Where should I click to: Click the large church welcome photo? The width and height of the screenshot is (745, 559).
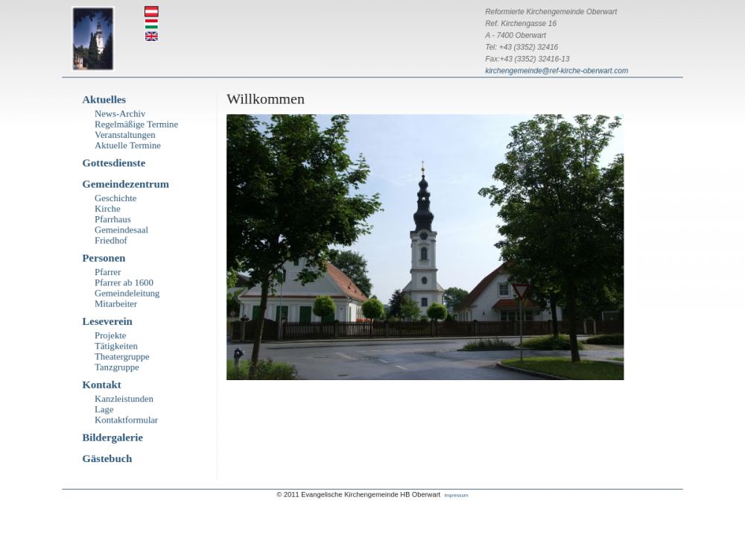(x=425, y=247)
